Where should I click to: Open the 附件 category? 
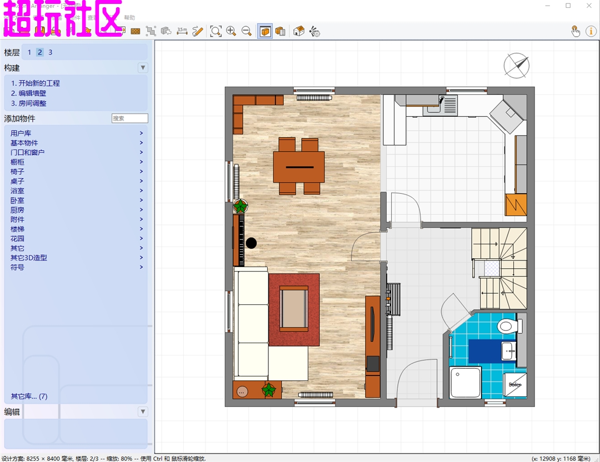17,219
